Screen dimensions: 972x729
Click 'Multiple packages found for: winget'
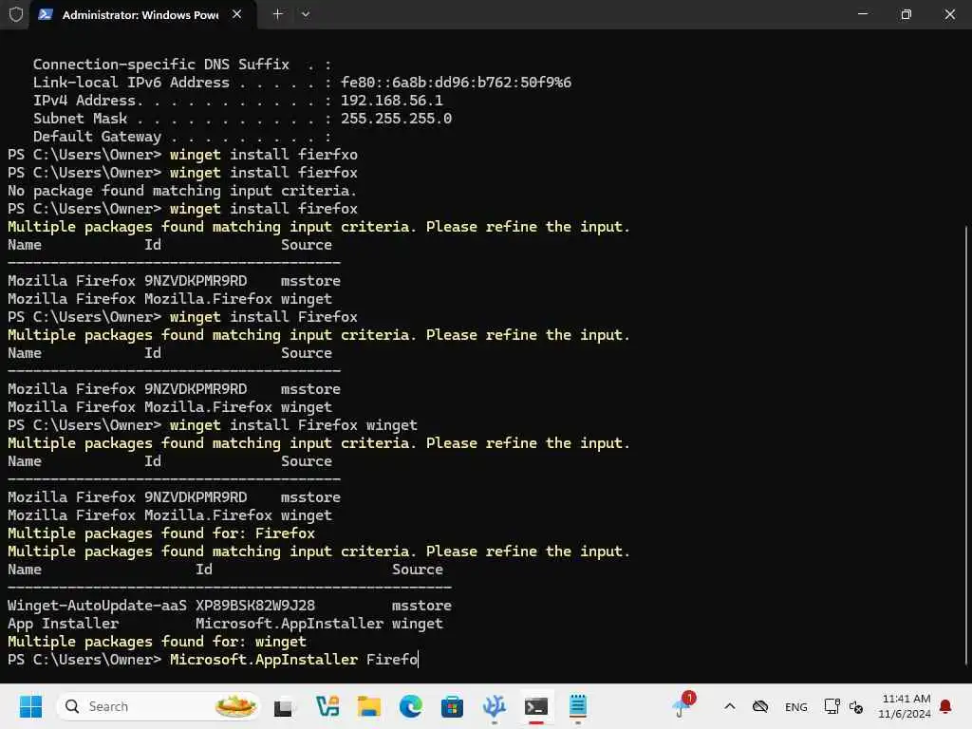[157, 642]
